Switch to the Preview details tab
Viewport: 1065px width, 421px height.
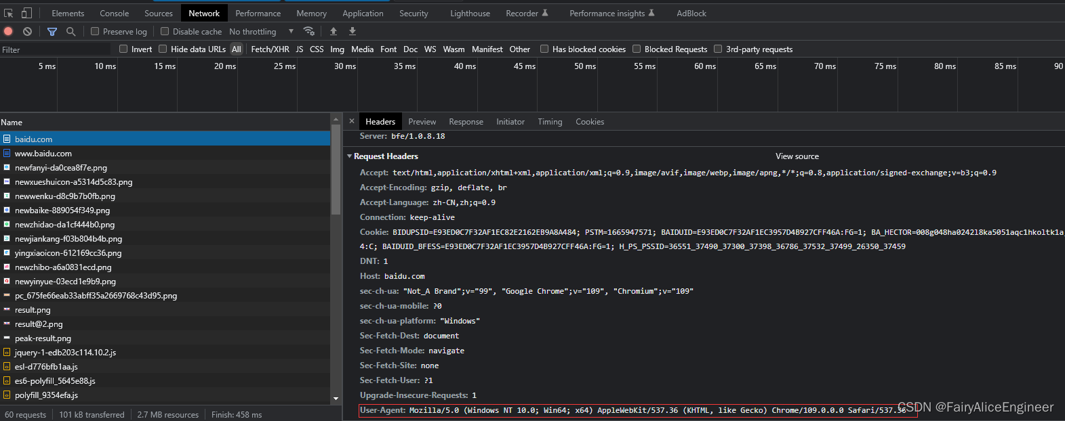[x=422, y=122]
